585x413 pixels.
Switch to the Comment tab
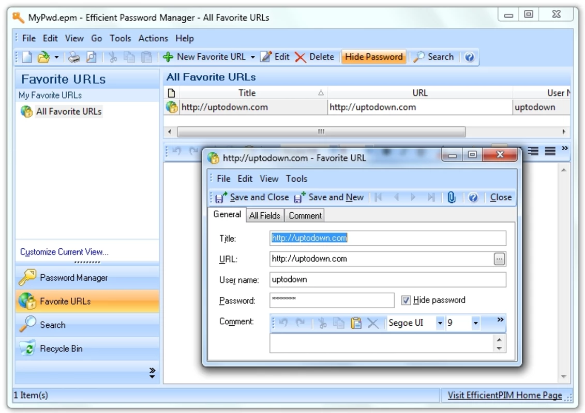pos(305,216)
